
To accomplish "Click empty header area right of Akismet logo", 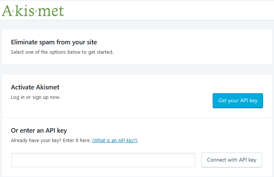I will coord(169,10).
